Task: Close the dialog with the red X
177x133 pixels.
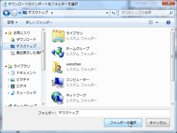Action: tap(168, 2)
